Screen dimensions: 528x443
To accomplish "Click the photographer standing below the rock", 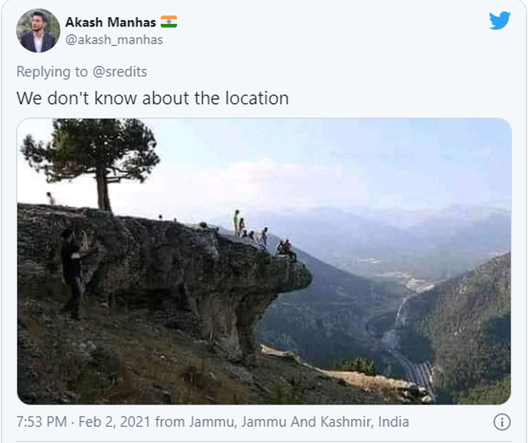I will [x=74, y=273].
